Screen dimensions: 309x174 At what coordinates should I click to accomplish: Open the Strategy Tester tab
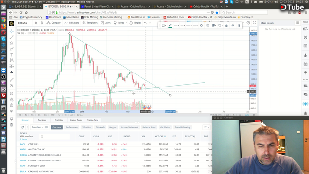[76, 120]
